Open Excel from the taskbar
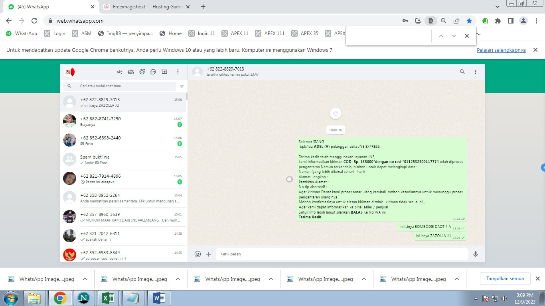545x306 pixels. click(x=109, y=298)
